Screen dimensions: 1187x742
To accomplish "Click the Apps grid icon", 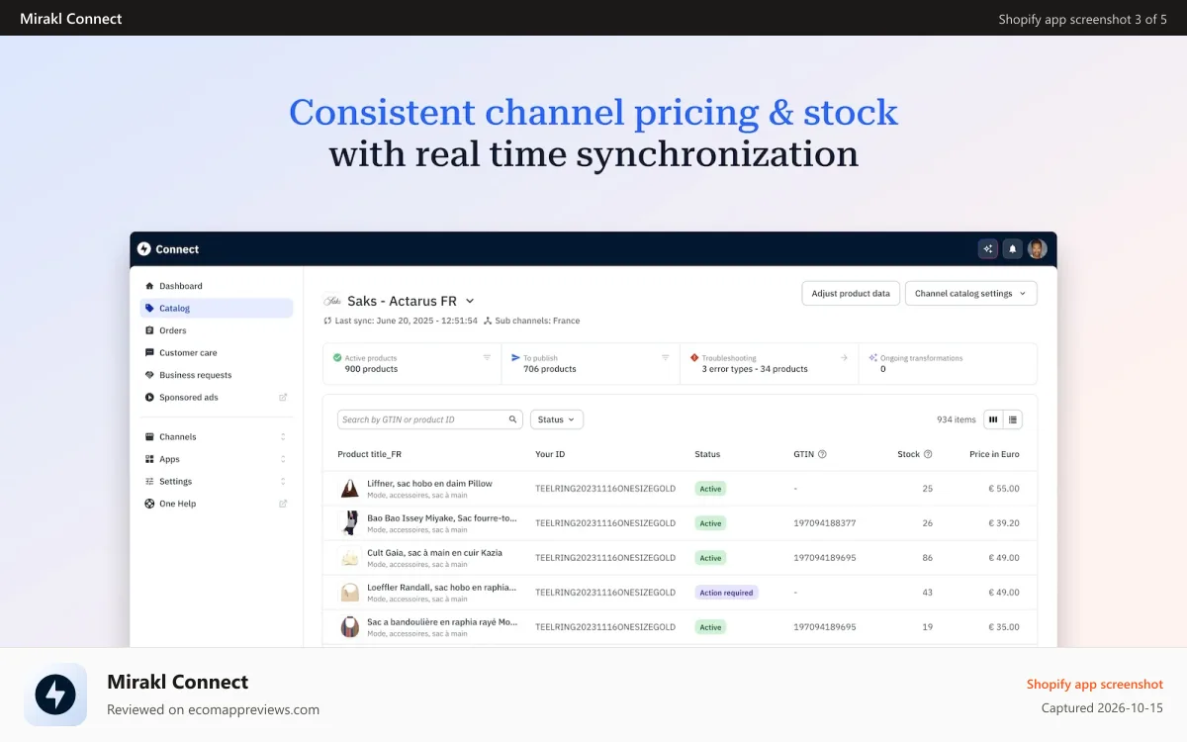I will coord(149,459).
